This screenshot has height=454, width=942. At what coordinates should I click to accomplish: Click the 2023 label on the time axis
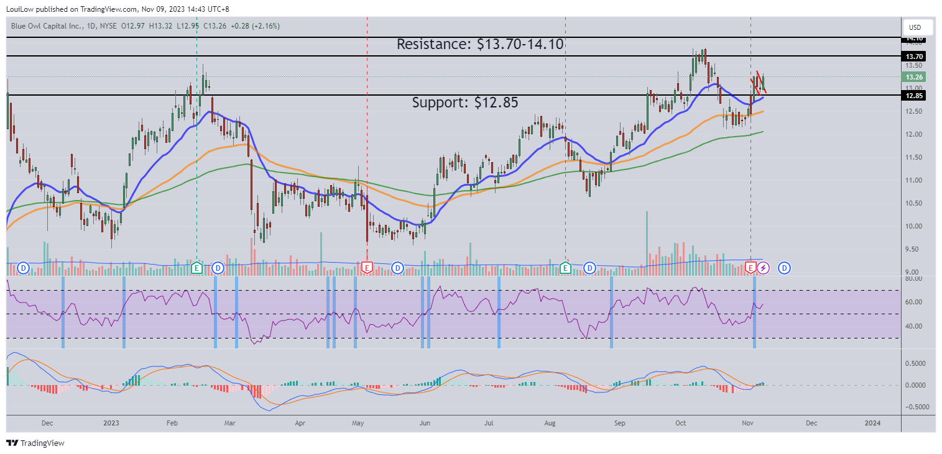[111, 423]
